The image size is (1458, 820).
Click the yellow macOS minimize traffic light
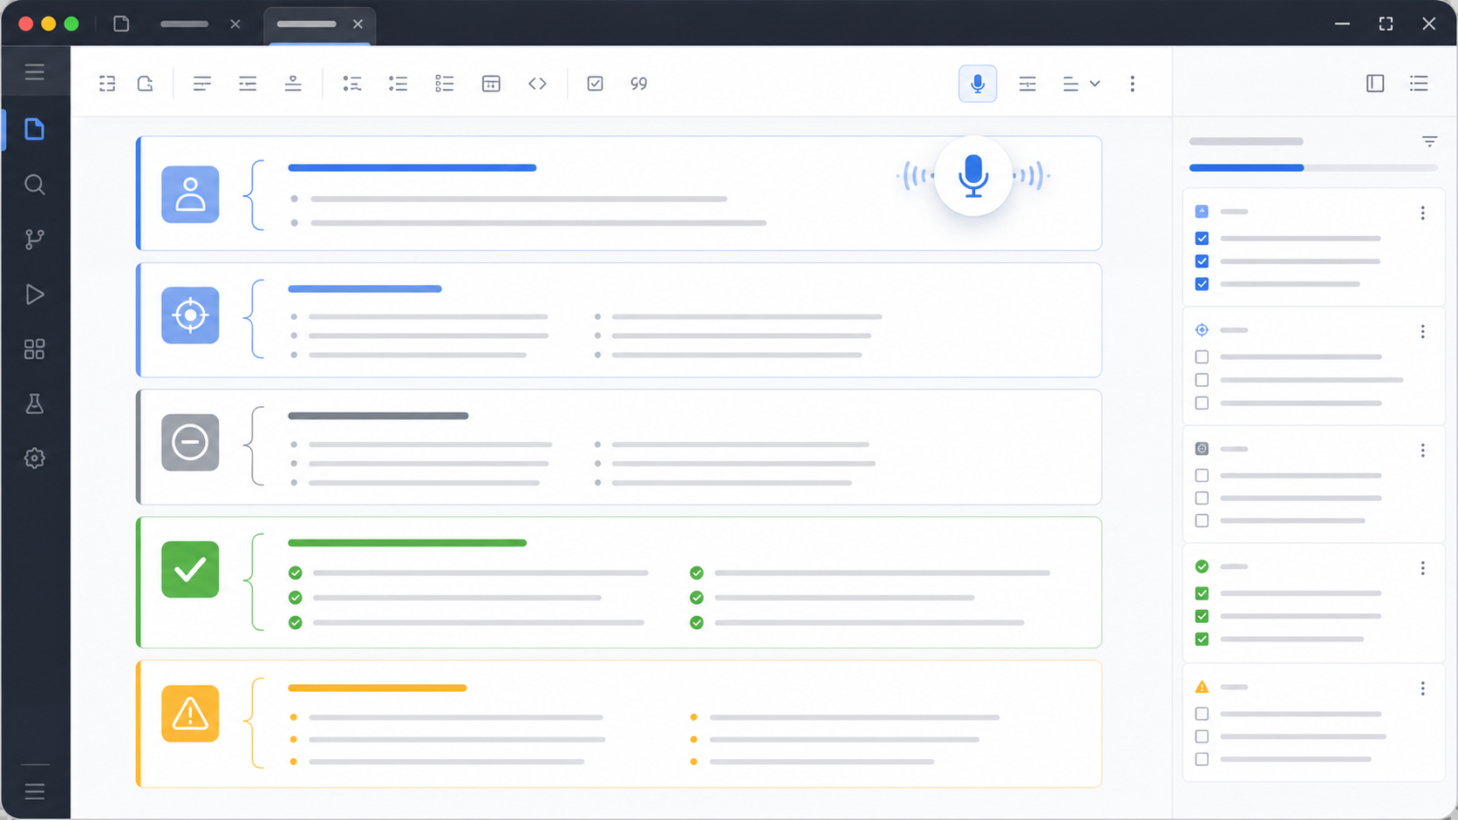(x=49, y=24)
